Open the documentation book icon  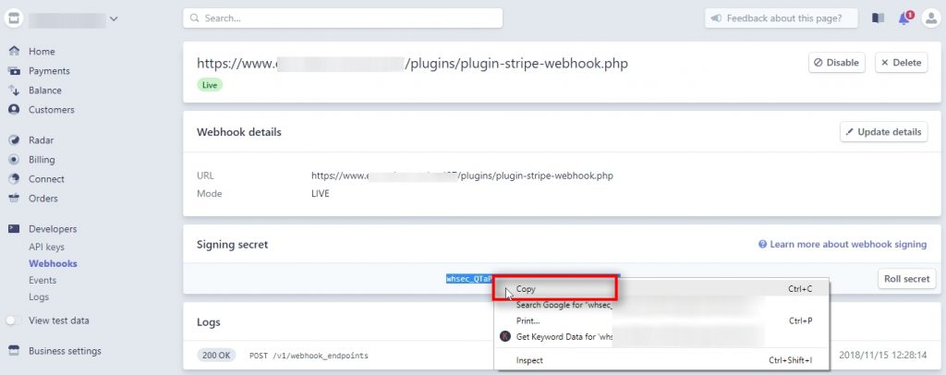pos(878,18)
